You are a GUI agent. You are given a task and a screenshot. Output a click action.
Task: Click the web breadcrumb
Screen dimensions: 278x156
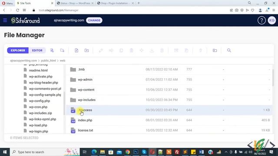tap(63, 61)
